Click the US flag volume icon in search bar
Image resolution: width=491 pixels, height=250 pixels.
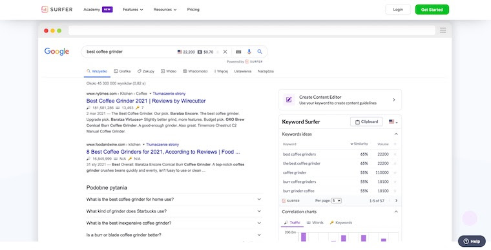[180, 52]
